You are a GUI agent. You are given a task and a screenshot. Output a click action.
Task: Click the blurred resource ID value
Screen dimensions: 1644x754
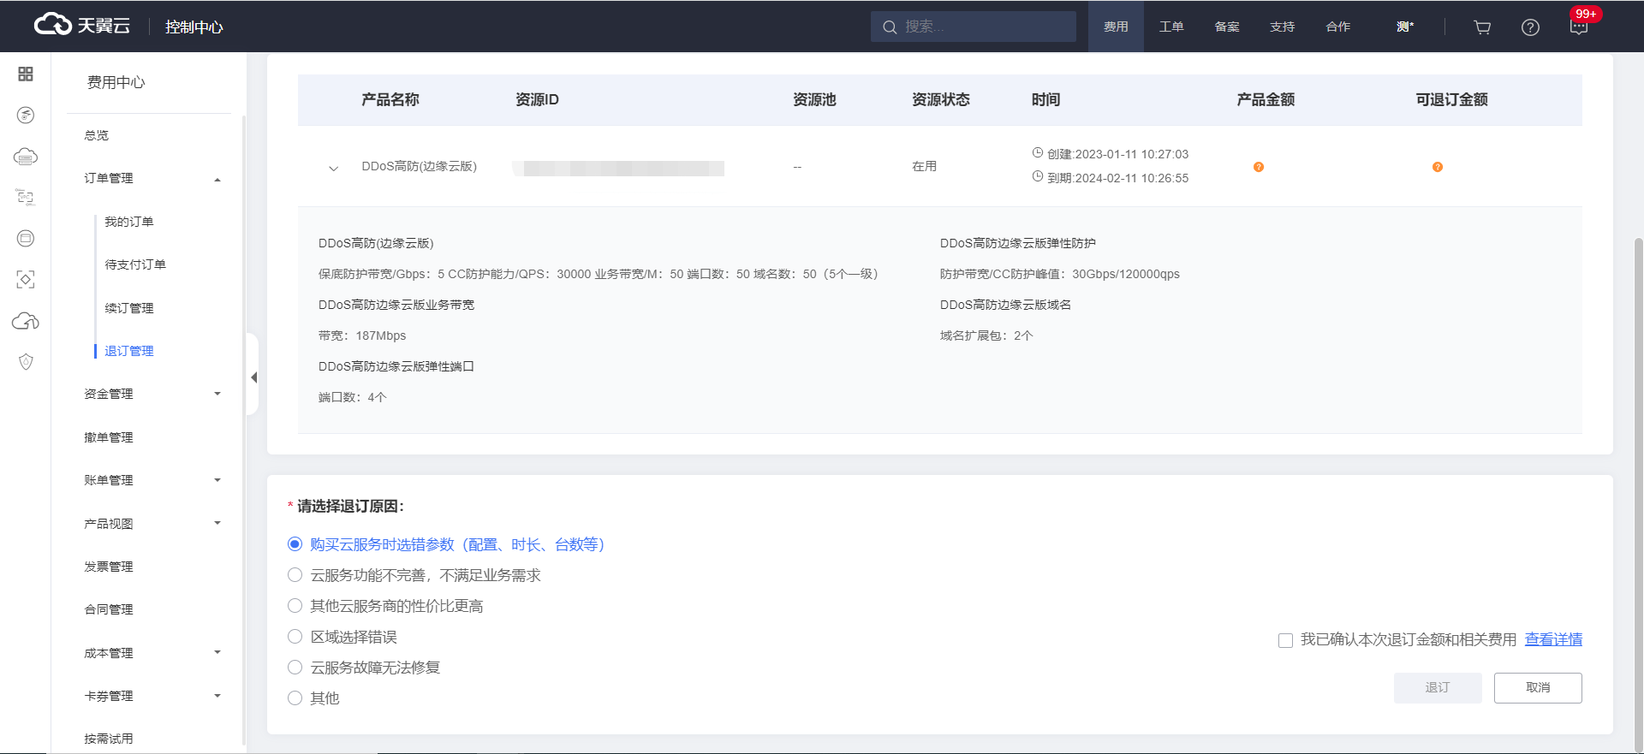coord(618,168)
